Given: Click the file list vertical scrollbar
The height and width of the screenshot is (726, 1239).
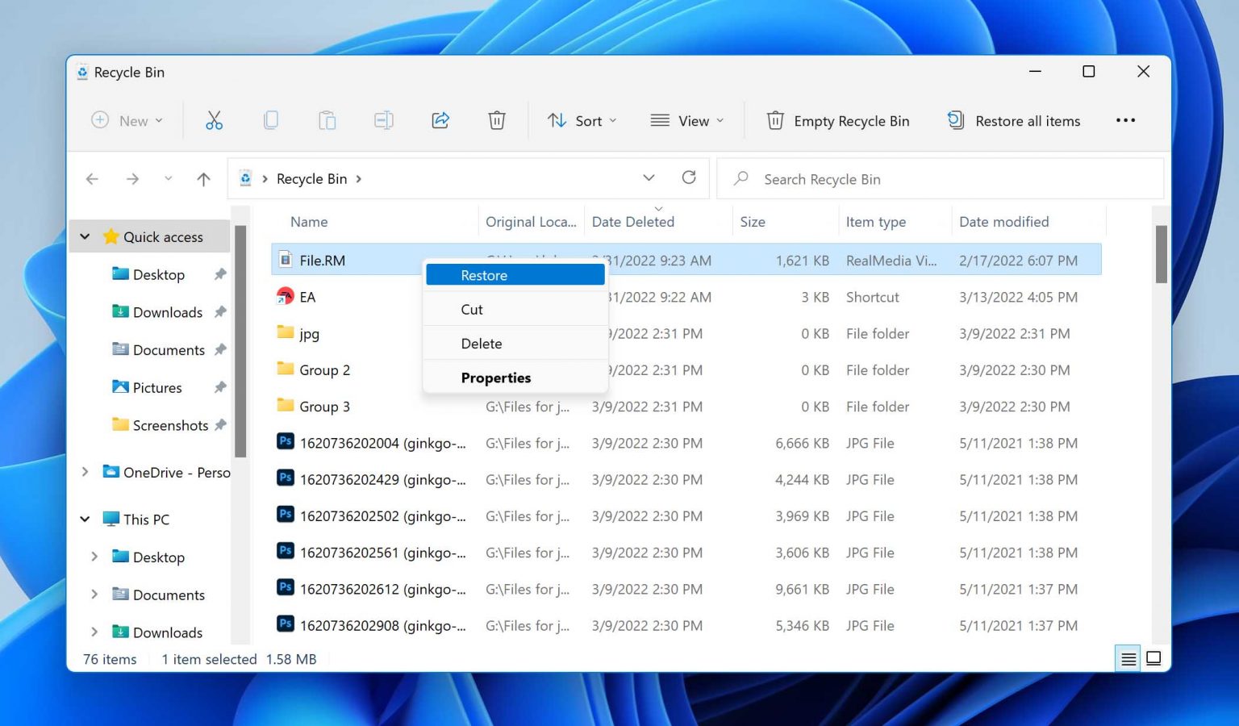Looking at the screenshot, I should [x=1161, y=255].
